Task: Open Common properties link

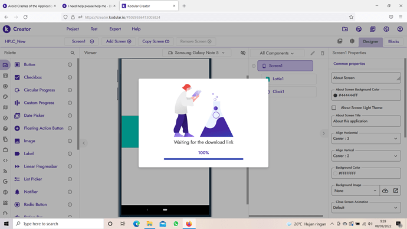Action: (349, 64)
